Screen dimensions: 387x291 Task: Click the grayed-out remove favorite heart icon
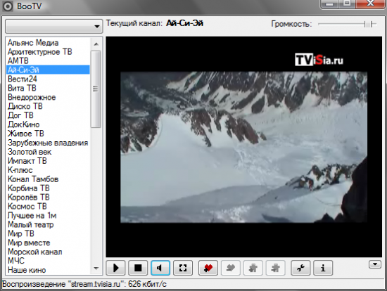tap(231, 268)
